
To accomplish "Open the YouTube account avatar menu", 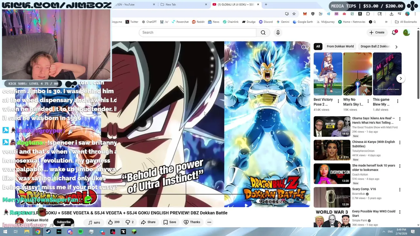I will (x=406, y=32).
